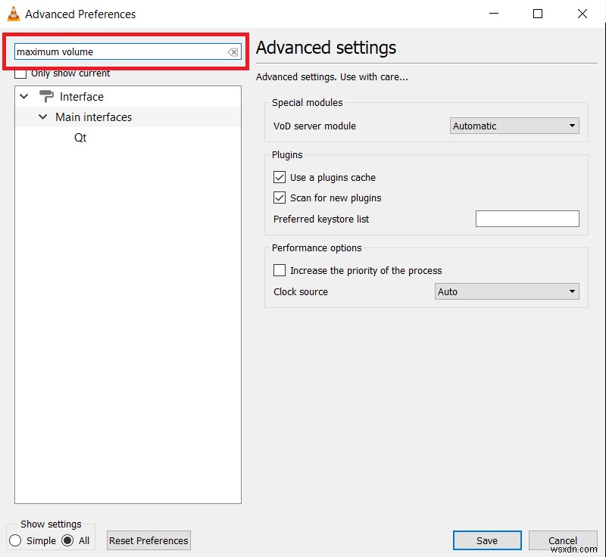Screen dimensions: 606x557
Task: Collapse the Interface tree branch
Action: [23, 96]
